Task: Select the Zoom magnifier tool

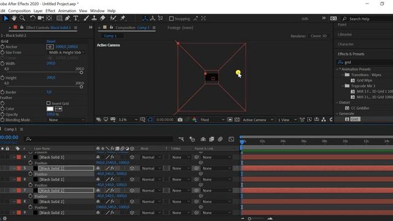Action: pos(22,18)
